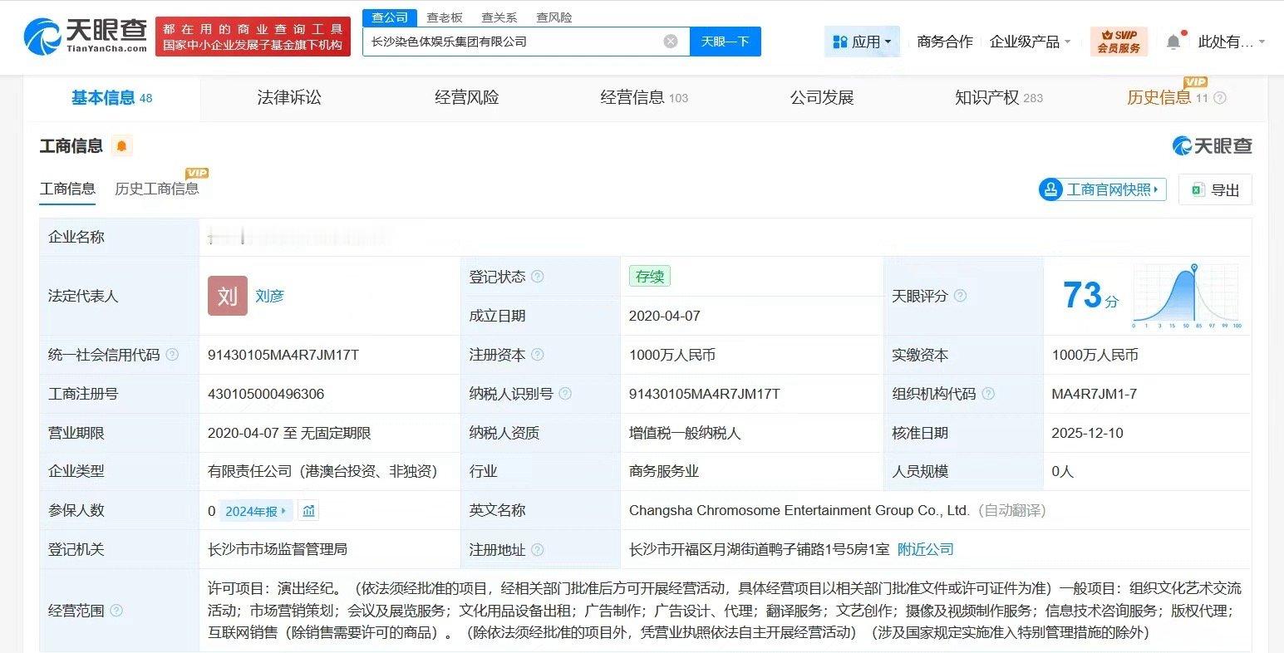Expand the 应用 dropdown menu
1284x653 pixels.
tap(862, 42)
